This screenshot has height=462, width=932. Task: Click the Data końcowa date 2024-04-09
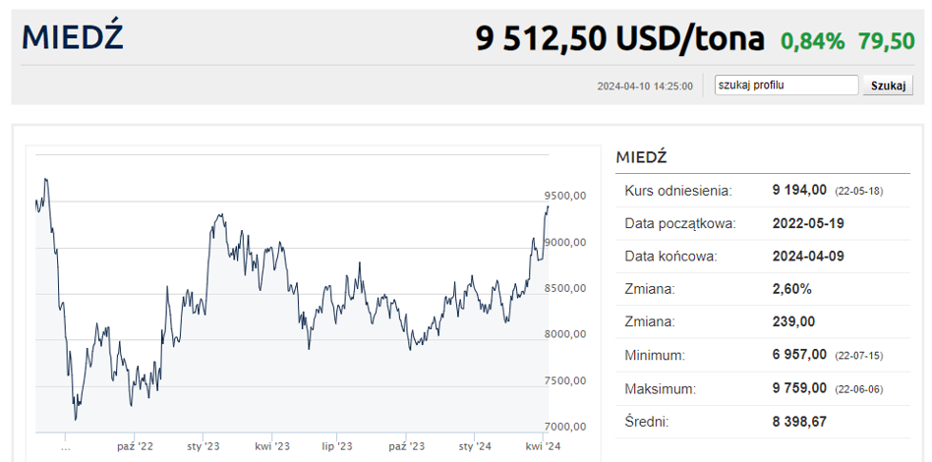point(808,257)
